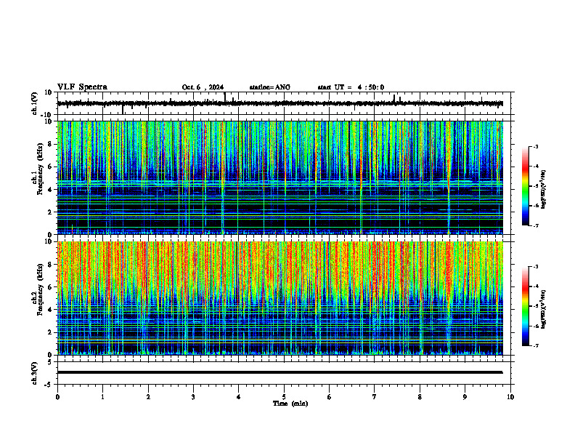The height and width of the screenshot is (445, 575).
Task: Click the time axis tick label "6"
Action: click(x=330, y=397)
